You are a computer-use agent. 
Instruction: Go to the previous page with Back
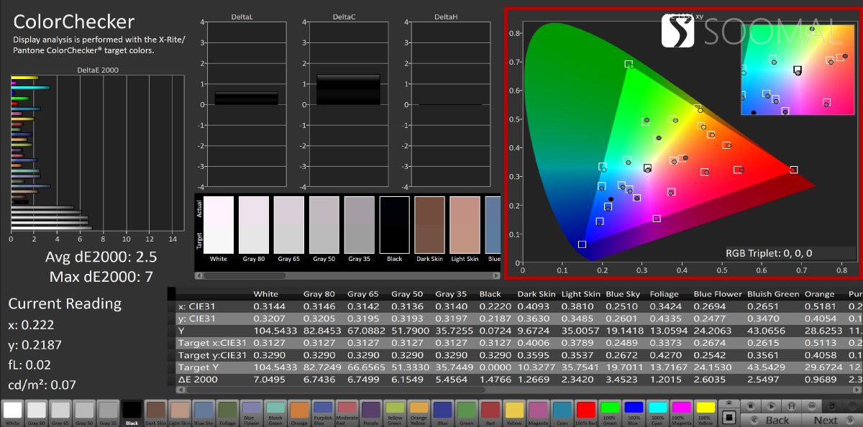tap(772, 420)
